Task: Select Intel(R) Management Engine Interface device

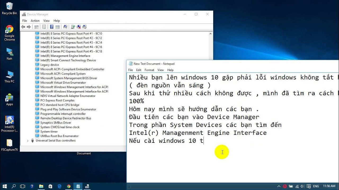Action: coord(65,56)
